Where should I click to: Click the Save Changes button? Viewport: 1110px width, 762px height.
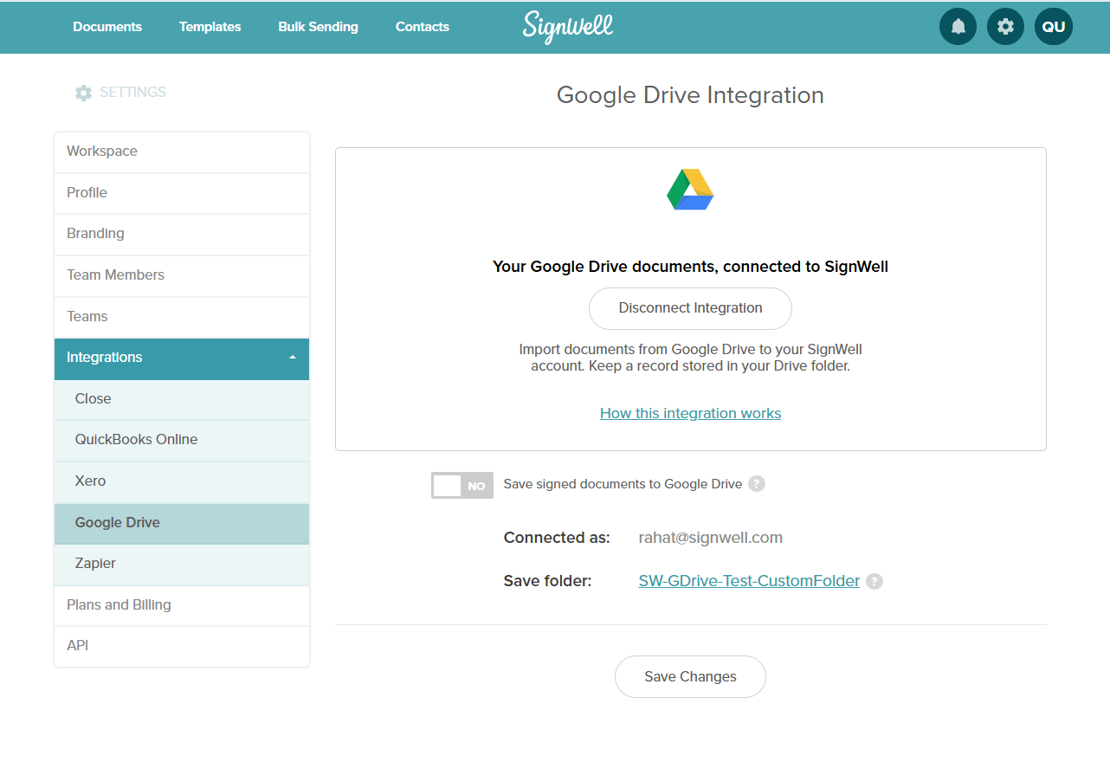[x=690, y=677]
